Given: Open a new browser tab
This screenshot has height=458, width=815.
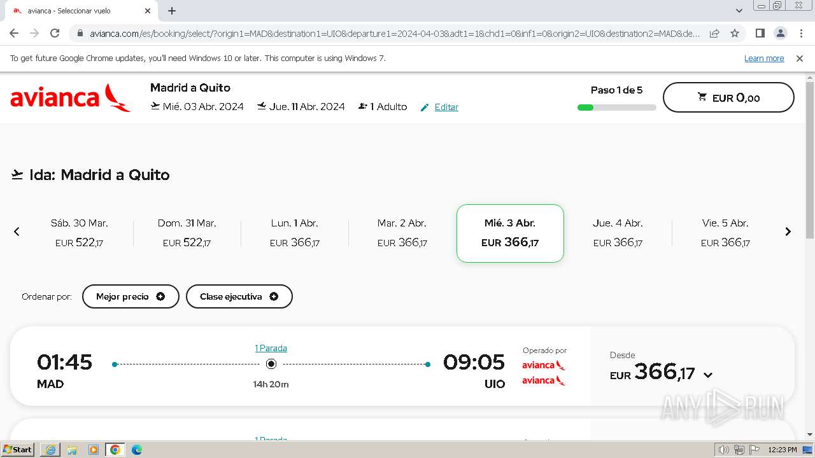Looking at the screenshot, I should (x=172, y=11).
